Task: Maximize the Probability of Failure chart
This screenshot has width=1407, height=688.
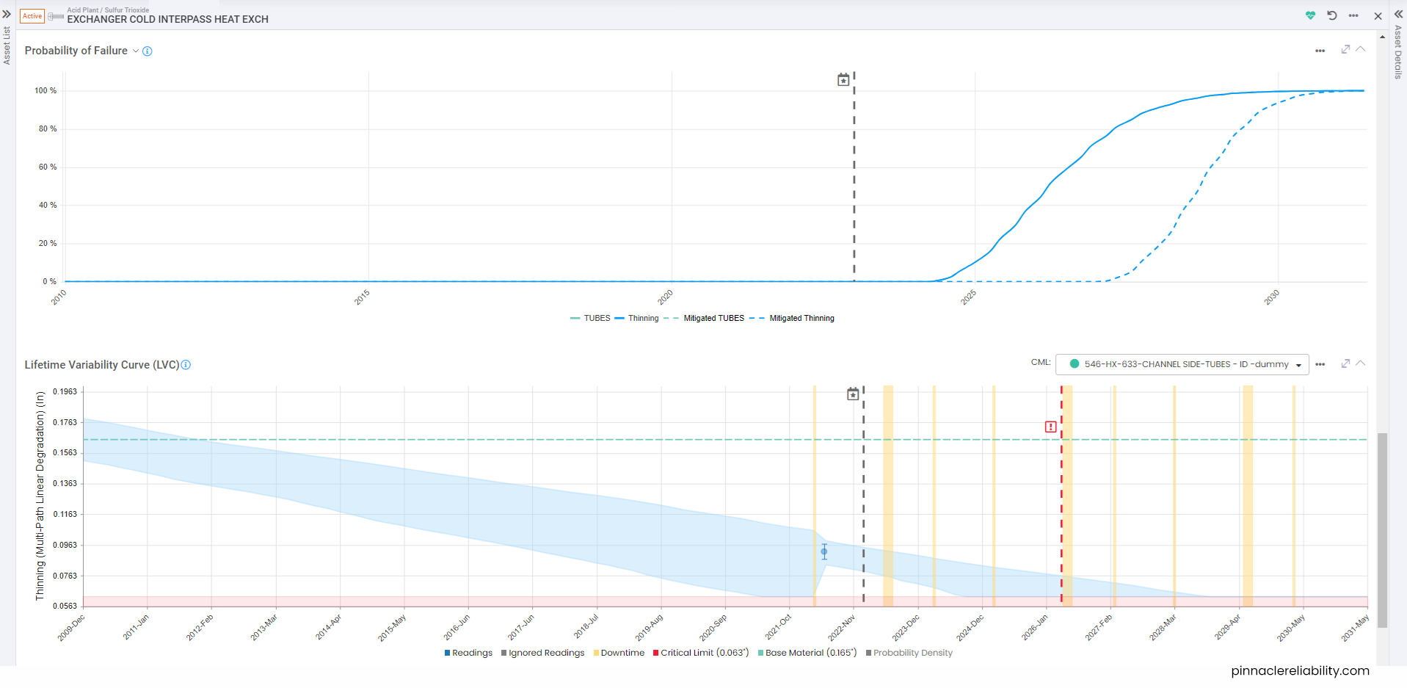Action: coord(1345,49)
